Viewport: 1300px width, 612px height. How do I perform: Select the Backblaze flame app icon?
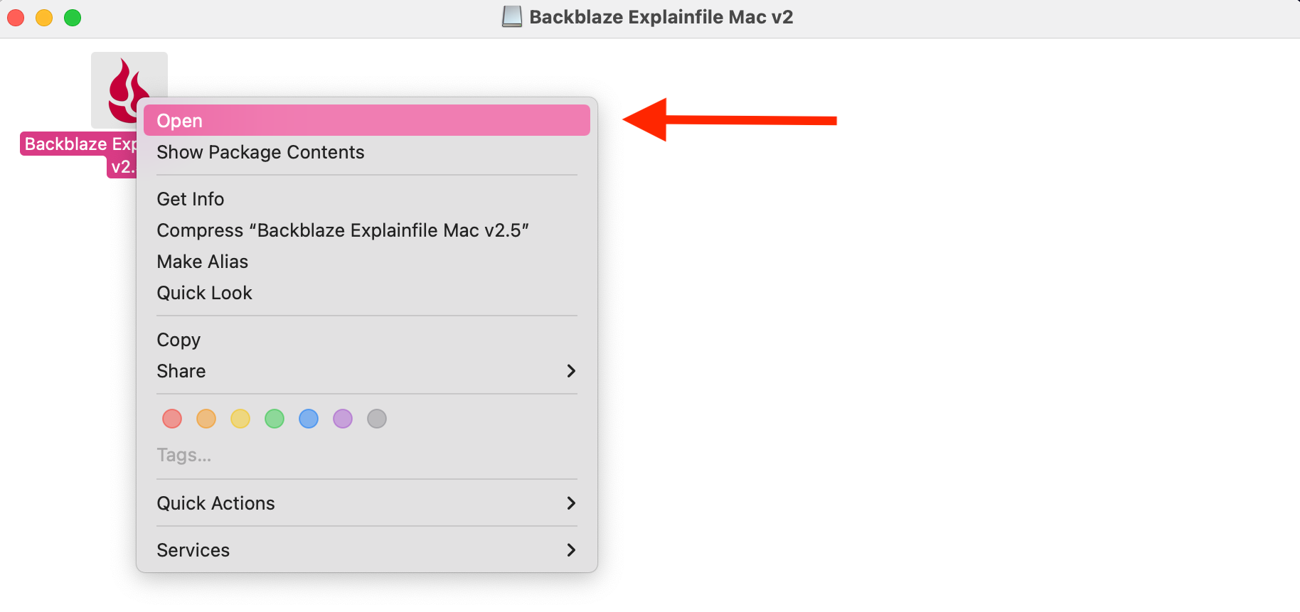pyautogui.click(x=129, y=90)
